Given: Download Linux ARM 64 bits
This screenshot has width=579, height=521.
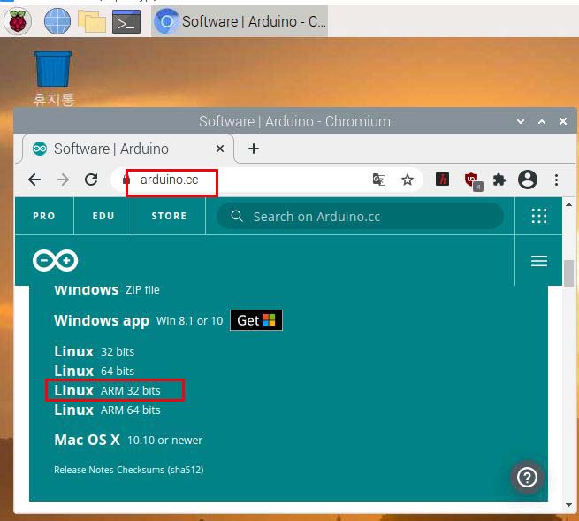Looking at the screenshot, I should [x=107, y=410].
